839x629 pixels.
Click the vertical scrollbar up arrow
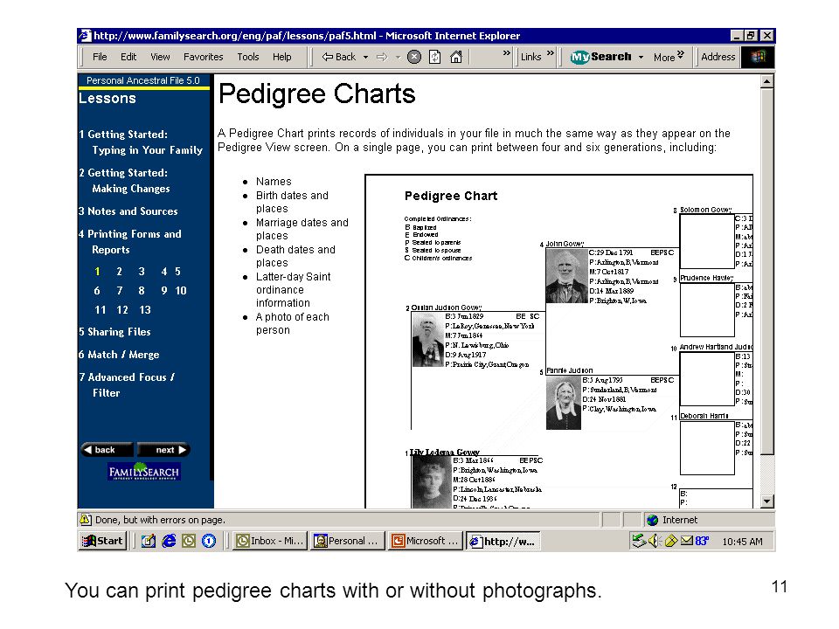(766, 82)
